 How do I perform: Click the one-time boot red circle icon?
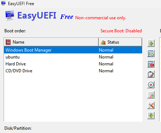click(x=151, y=85)
